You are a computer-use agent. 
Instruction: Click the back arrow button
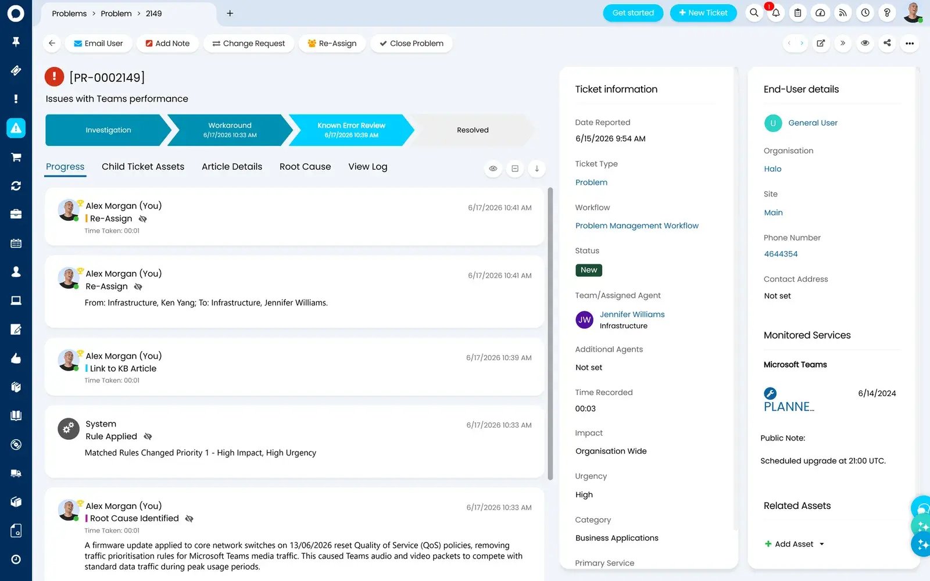coord(52,43)
